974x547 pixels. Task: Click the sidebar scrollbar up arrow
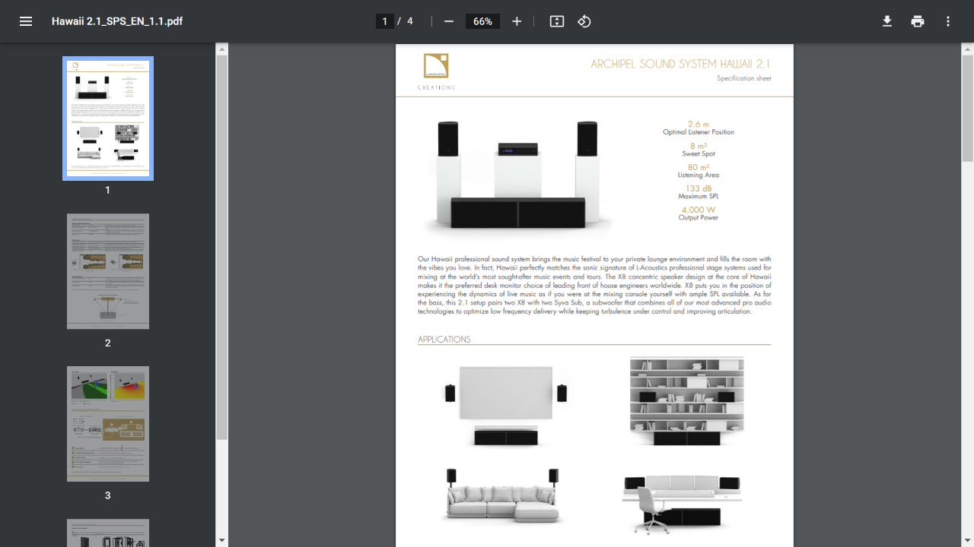point(222,49)
